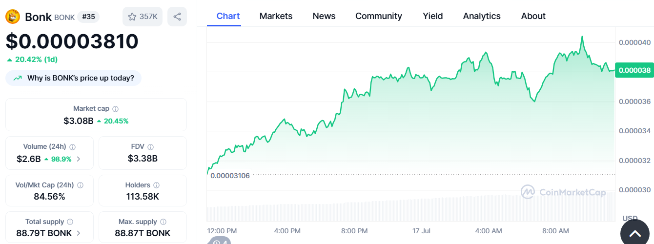Image resolution: width=654 pixels, height=244 pixels.
Task: Open info icon next to Holders
Action: (x=156, y=185)
